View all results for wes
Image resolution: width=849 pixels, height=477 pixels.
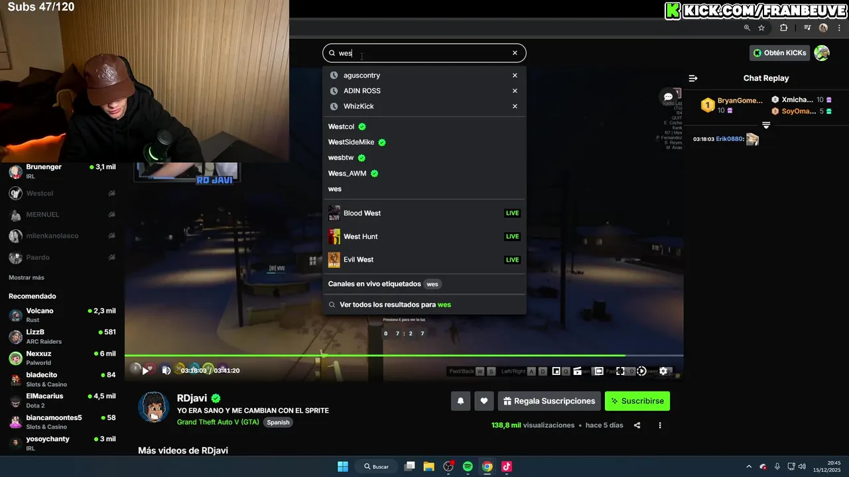424,305
